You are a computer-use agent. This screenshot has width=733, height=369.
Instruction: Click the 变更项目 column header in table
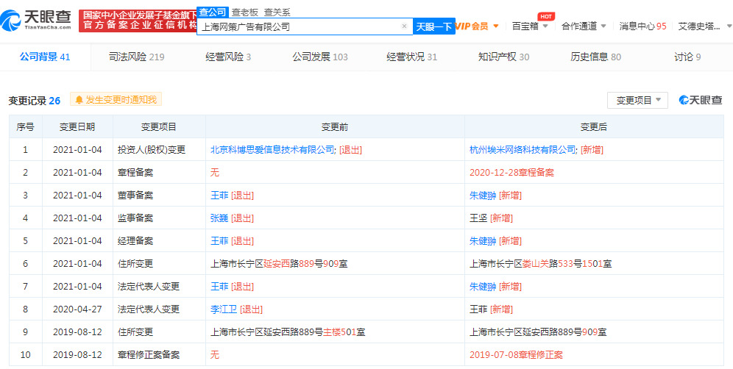(x=159, y=127)
